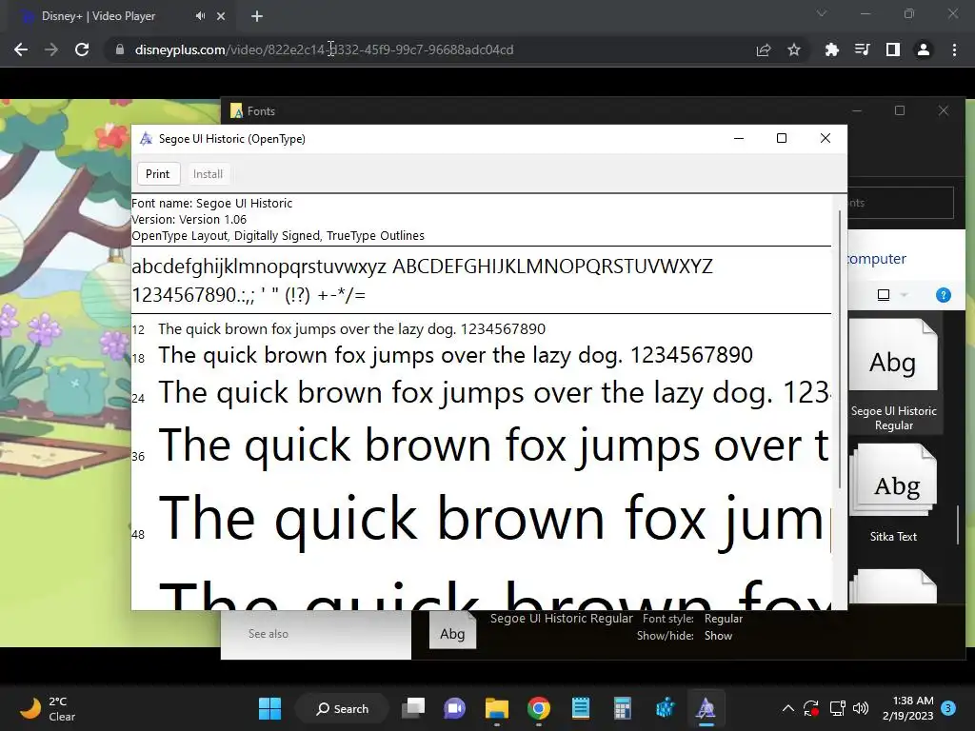Click Chrome forward navigation arrow
Image resolution: width=975 pixels, height=731 pixels.
pyautogui.click(x=51, y=49)
